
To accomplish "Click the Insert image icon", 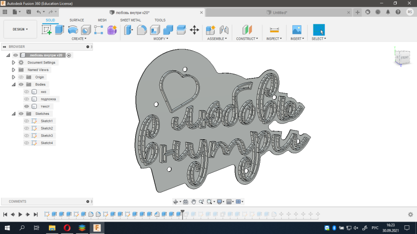I will coord(297,30).
